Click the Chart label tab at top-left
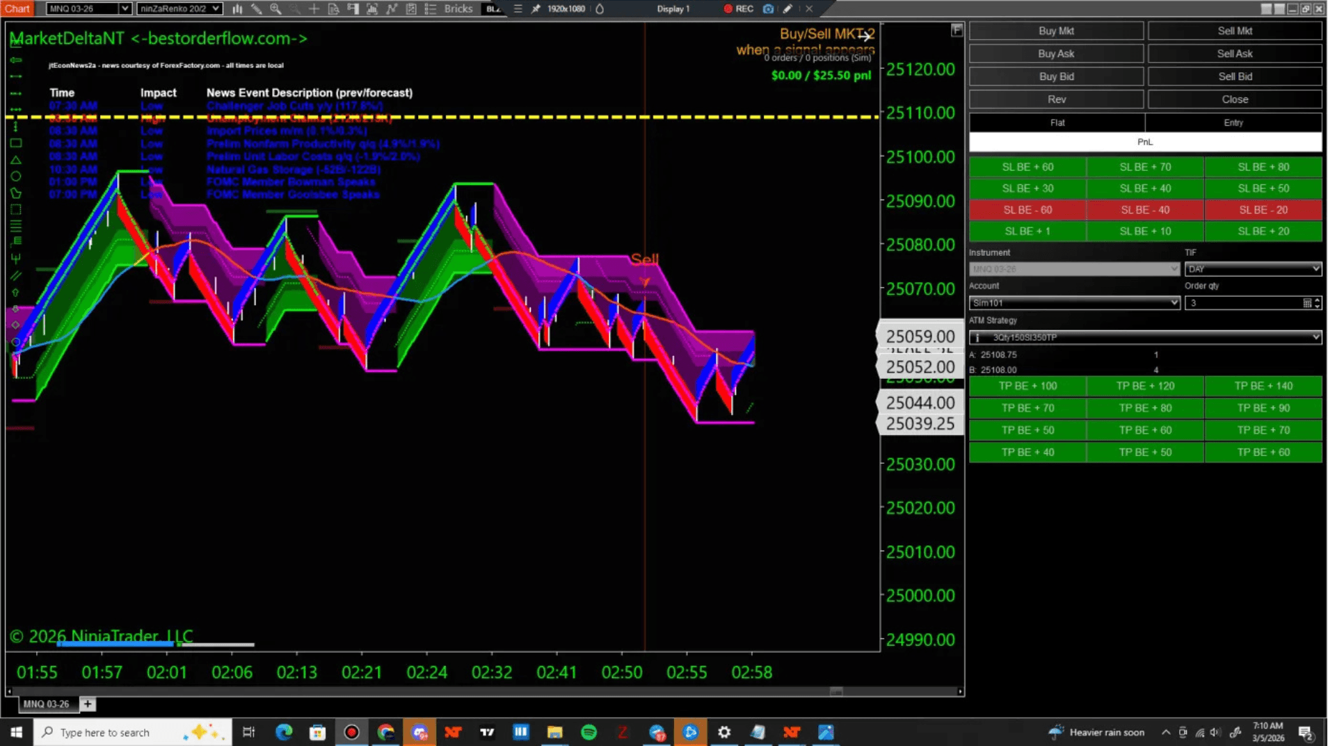 point(17,8)
